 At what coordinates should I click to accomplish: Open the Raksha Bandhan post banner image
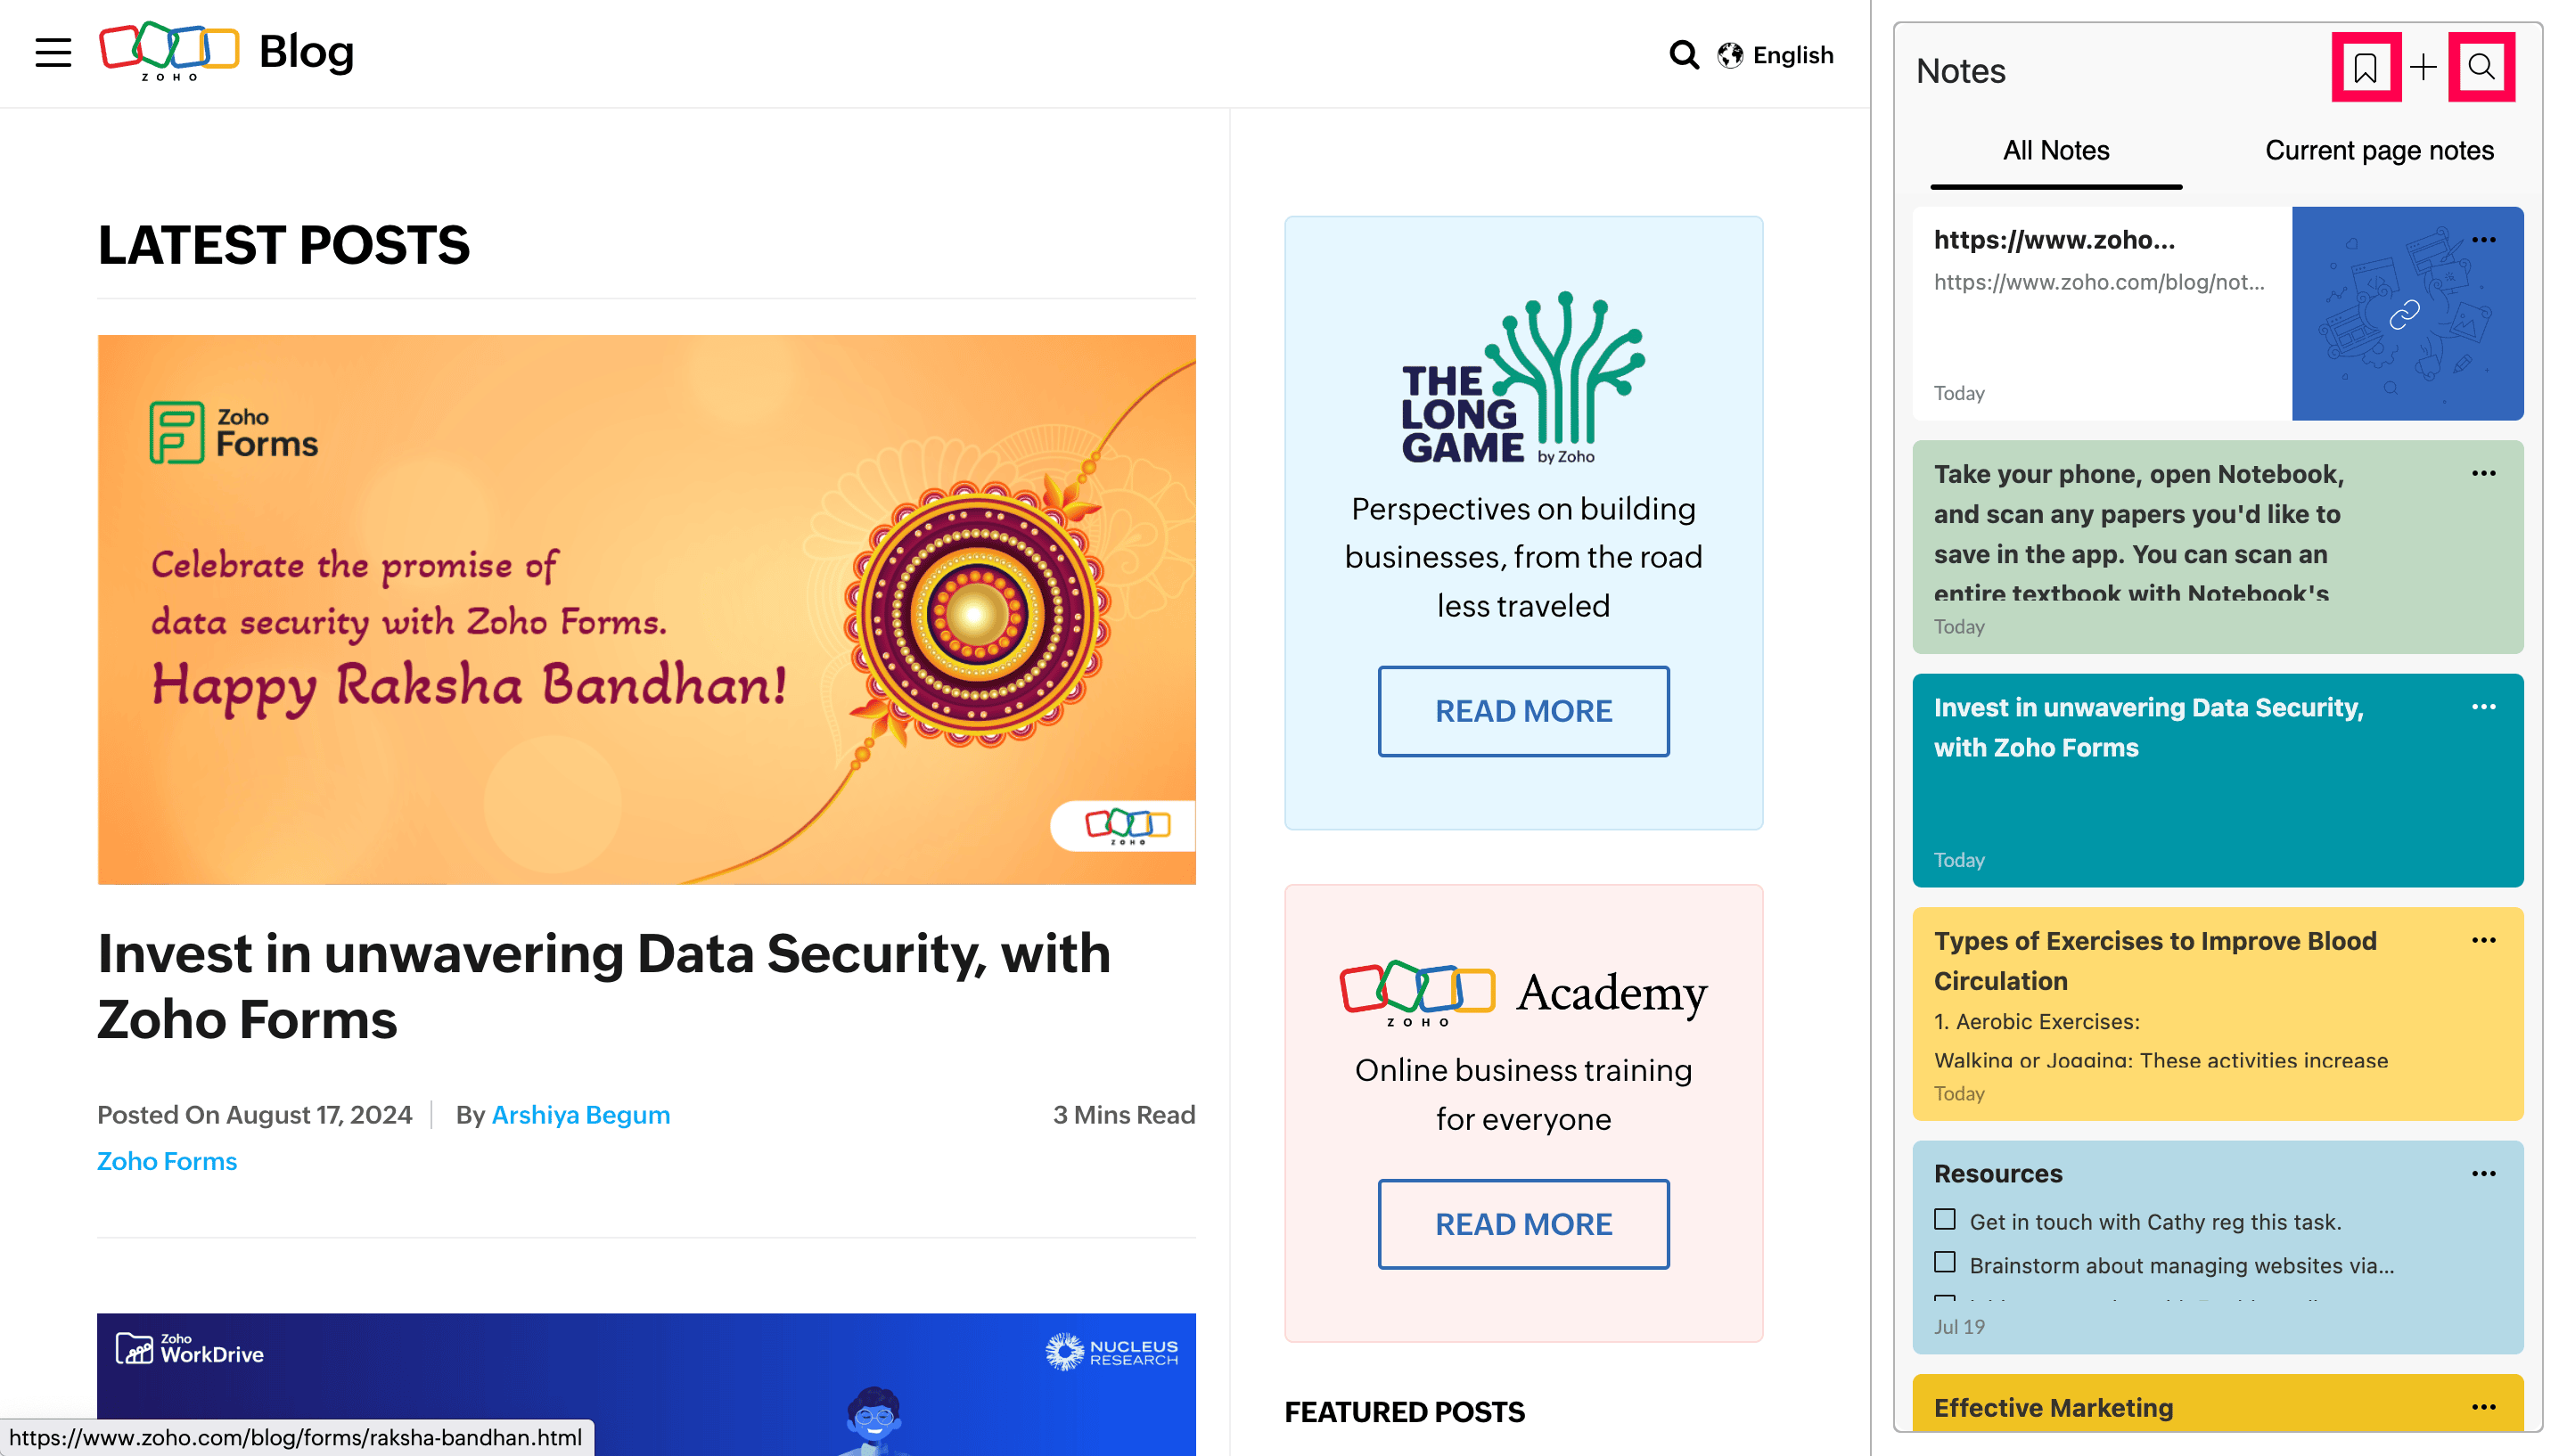646,609
